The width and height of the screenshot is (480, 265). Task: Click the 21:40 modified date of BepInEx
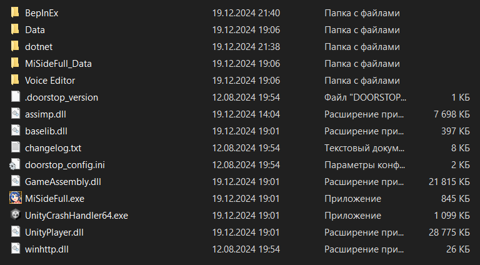(x=246, y=12)
